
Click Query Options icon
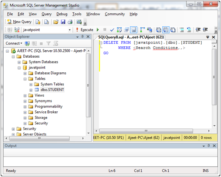pyautogui.click(x=126, y=30)
